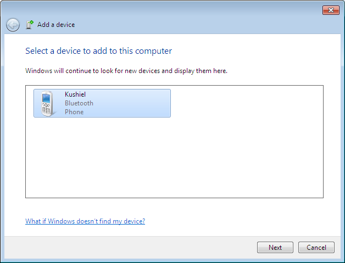This screenshot has height=263, width=345.
Task: Click the window title bar's empty area
Action: pyautogui.click(x=165, y=9)
